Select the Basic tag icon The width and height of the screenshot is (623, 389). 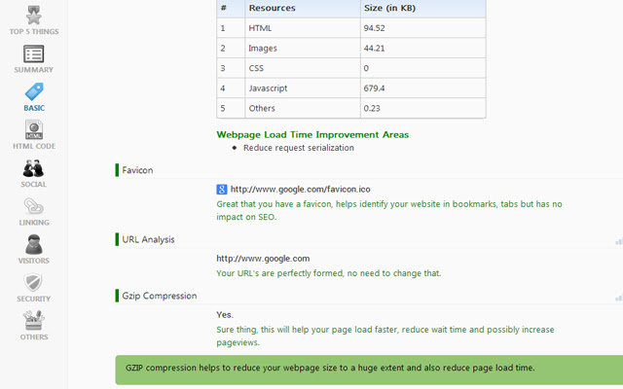(34, 91)
